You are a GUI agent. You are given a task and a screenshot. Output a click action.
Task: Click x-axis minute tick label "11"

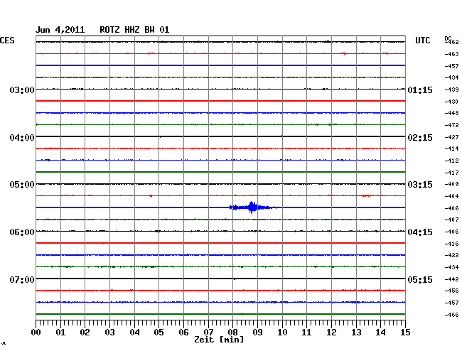coord(306,333)
